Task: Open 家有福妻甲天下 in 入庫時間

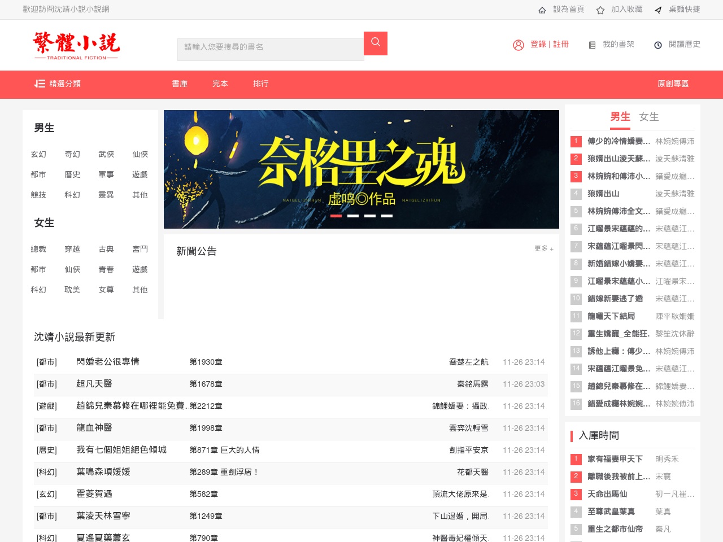Action: 615,459
